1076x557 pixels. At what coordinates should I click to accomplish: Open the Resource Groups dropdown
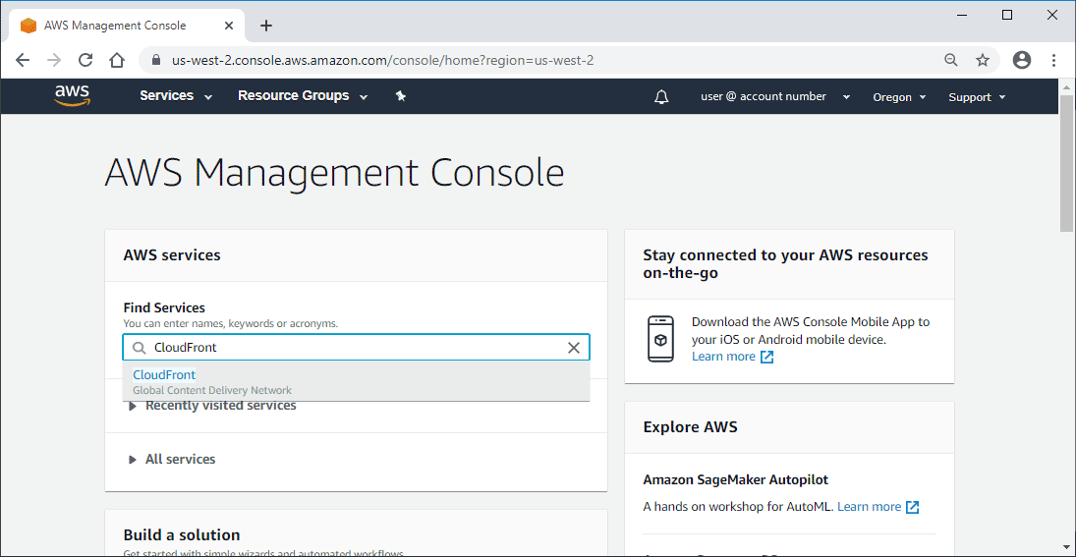click(303, 96)
